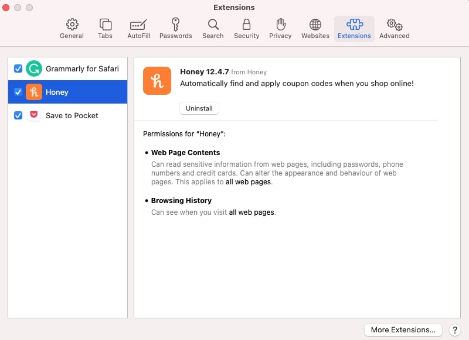Select the Grammarly for Safari row
The width and height of the screenshot is (469, 340).
click(x=67, y=68)
